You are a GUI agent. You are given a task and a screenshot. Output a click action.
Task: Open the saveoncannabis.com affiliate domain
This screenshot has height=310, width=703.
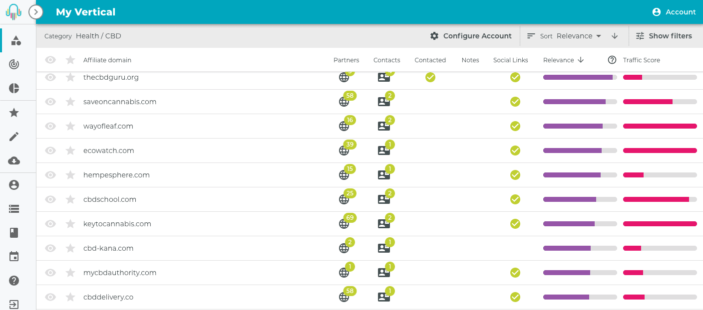click(120, 102)
